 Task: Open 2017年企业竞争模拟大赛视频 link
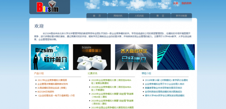coord(52,80)
